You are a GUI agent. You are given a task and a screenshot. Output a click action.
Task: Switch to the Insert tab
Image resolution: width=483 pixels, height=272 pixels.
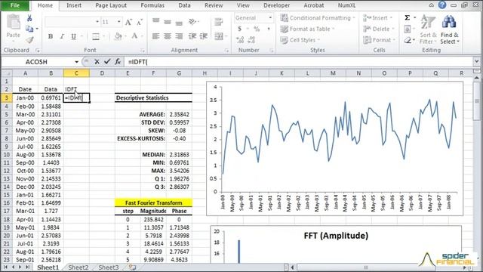tap(74, 5)
